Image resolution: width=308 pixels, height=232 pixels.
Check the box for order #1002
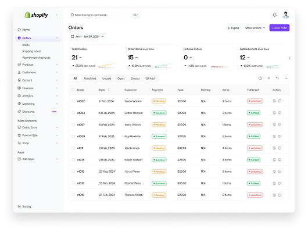pos(73,101)
